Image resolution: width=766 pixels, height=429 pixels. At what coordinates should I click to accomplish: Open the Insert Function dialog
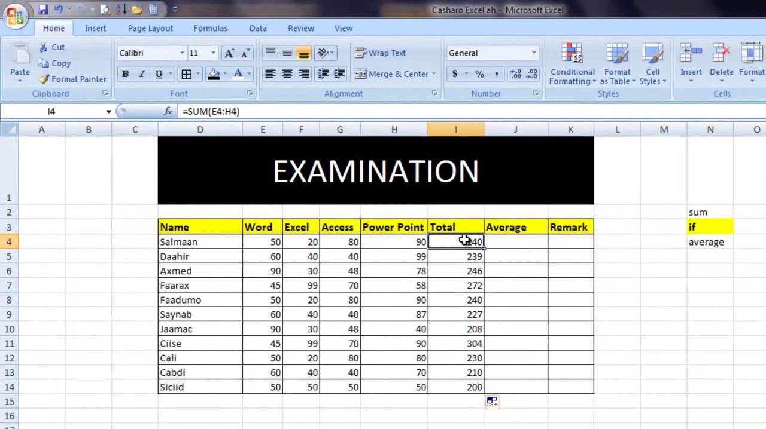(168, 111)
